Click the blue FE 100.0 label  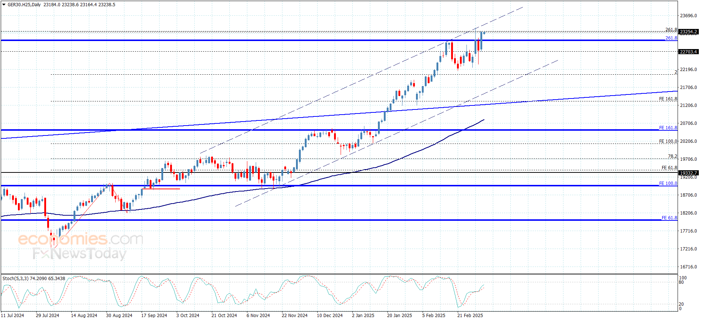coord(668,183)
